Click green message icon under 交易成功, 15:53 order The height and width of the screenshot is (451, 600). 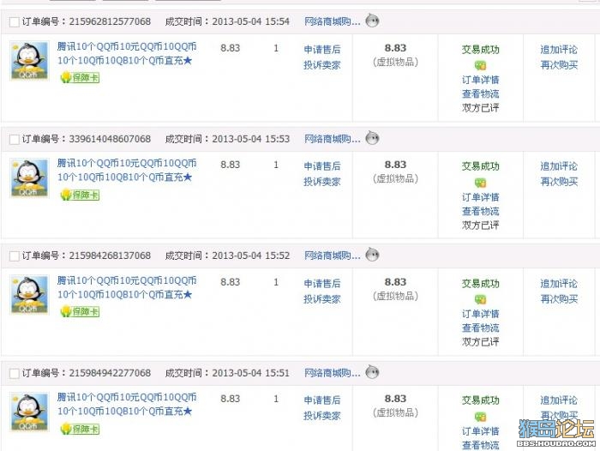coord(480,183)
